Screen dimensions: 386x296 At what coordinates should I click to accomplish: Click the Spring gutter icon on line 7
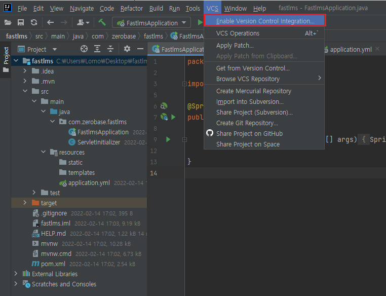164,117
